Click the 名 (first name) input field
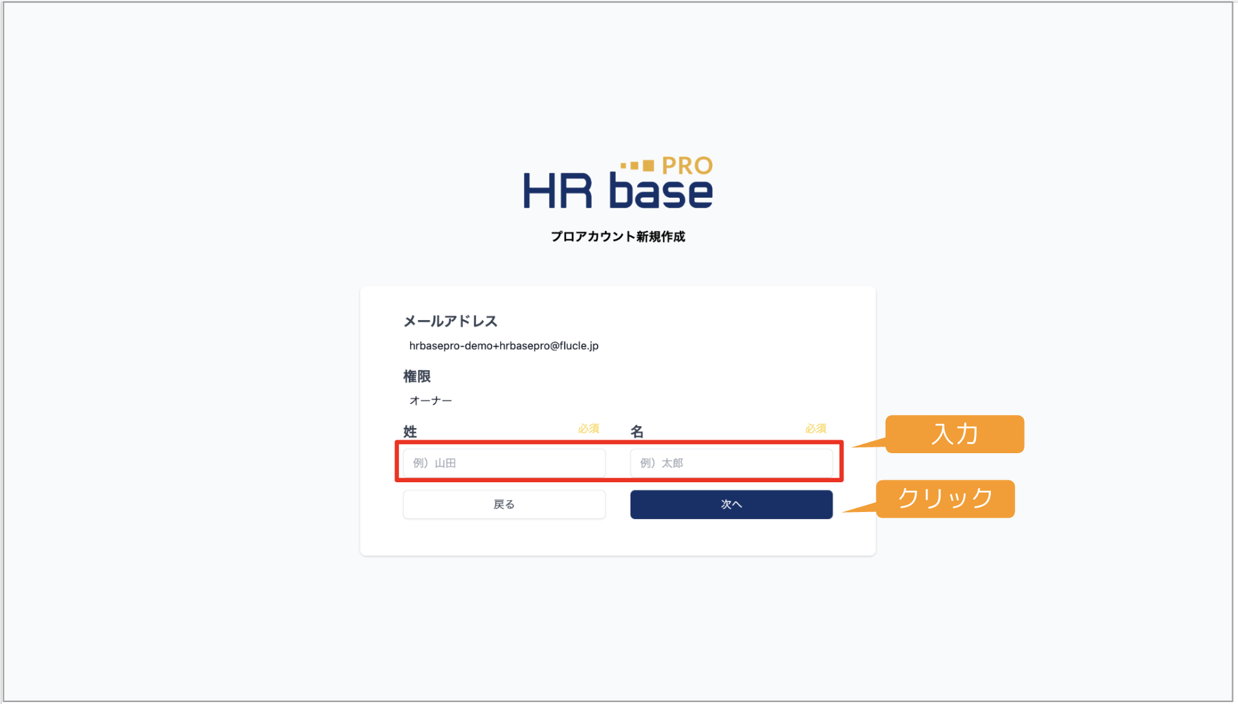This screenshot has width=1238, height=704. point(731,463)
